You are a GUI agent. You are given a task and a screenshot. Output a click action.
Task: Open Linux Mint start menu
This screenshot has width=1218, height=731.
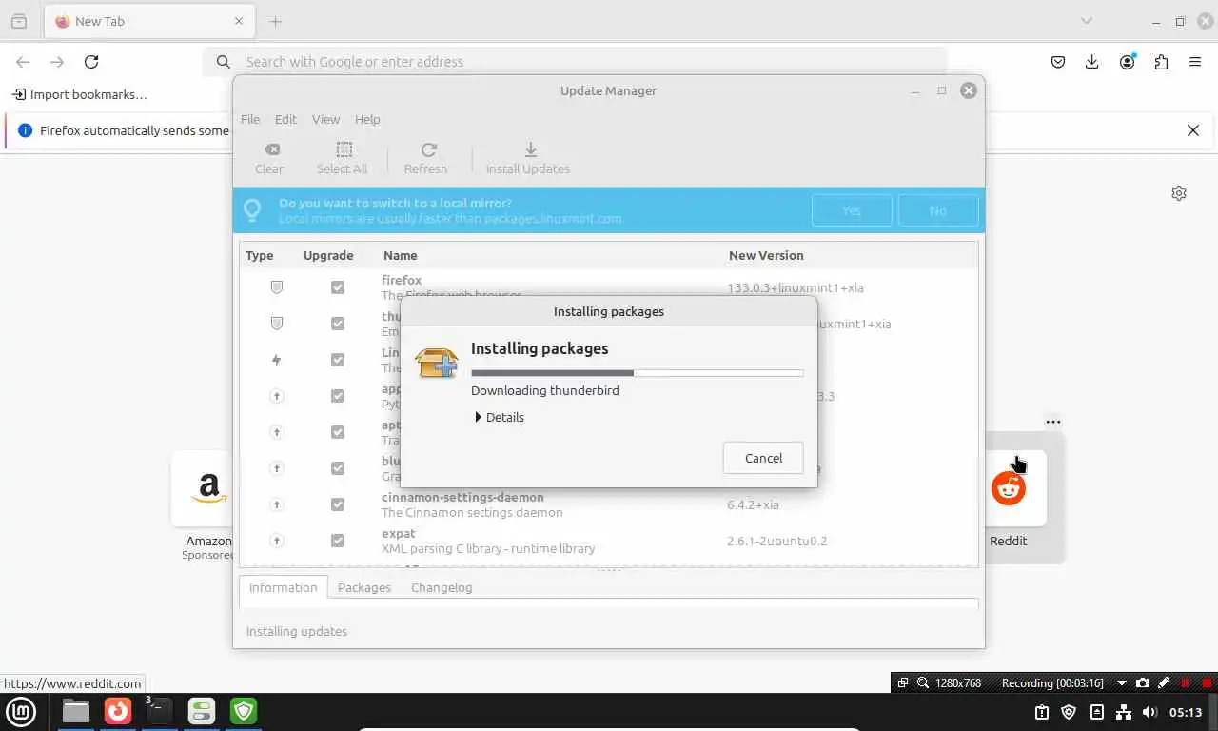click(21, 711)
